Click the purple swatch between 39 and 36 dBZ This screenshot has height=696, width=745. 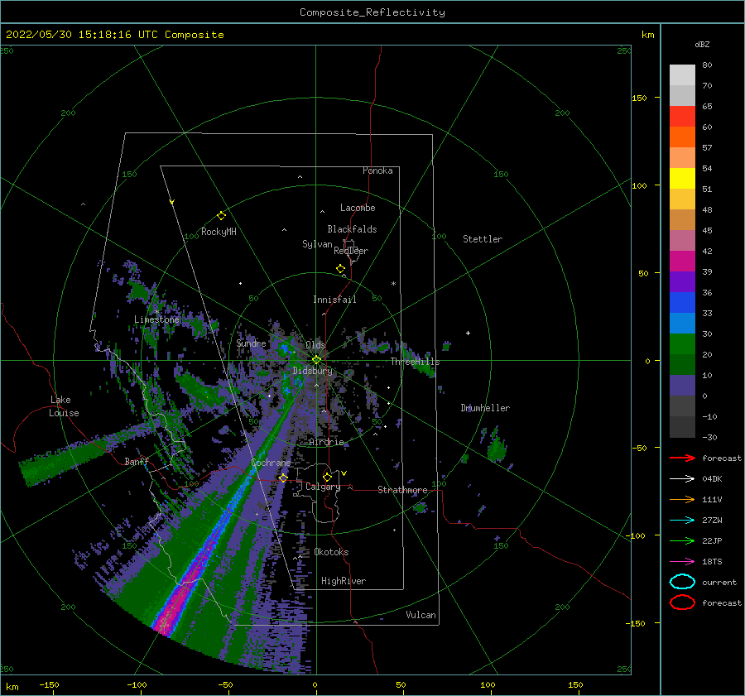point(682,282)
